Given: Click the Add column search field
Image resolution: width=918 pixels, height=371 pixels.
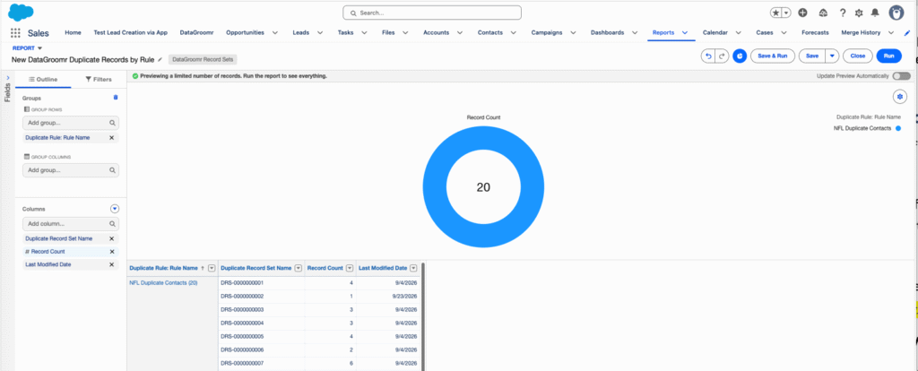Looking at the screenshot, I should click(70, 223).
